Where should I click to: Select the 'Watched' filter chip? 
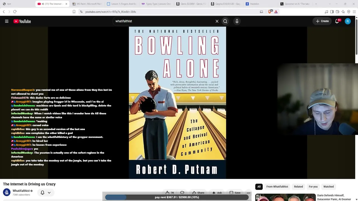(x=329, y=186)
